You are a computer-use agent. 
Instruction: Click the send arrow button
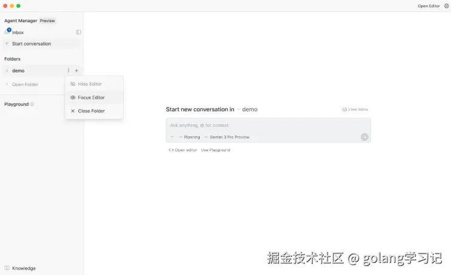pos(364,137)
